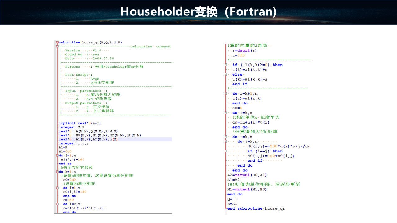Collapse the 'if (i==j) then' fold
Screen dimensions: 397x223
(226, 151)
